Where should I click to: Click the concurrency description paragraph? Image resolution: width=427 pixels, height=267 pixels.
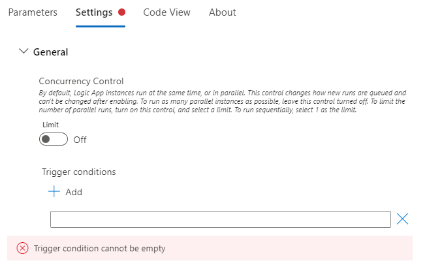(x=222, y=102)
